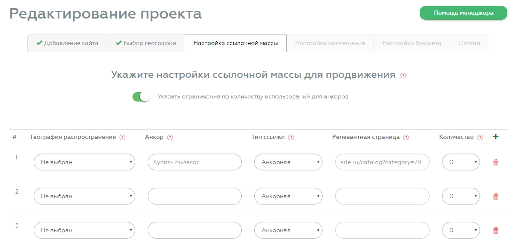The width and height of the screenshot is (512, 247).
Task: Click the help icon next to the page heading
Action: (x=403, y=76)
